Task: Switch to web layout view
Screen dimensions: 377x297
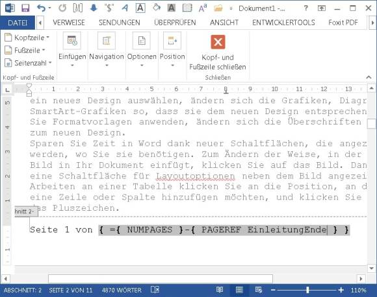Action: point(259,290)
